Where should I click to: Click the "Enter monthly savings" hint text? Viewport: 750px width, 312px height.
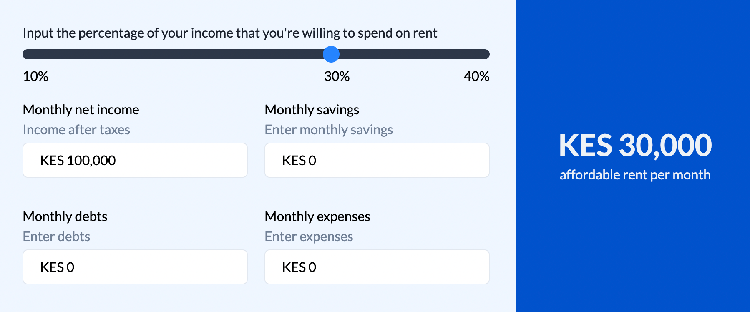click(329, 130)
